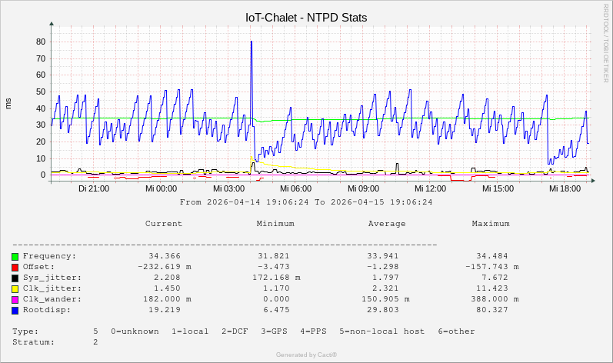This screenshot has width=613, height=363.
Task: Click the yellow Clk_jitter legend swatch
Action: (15, 288)
